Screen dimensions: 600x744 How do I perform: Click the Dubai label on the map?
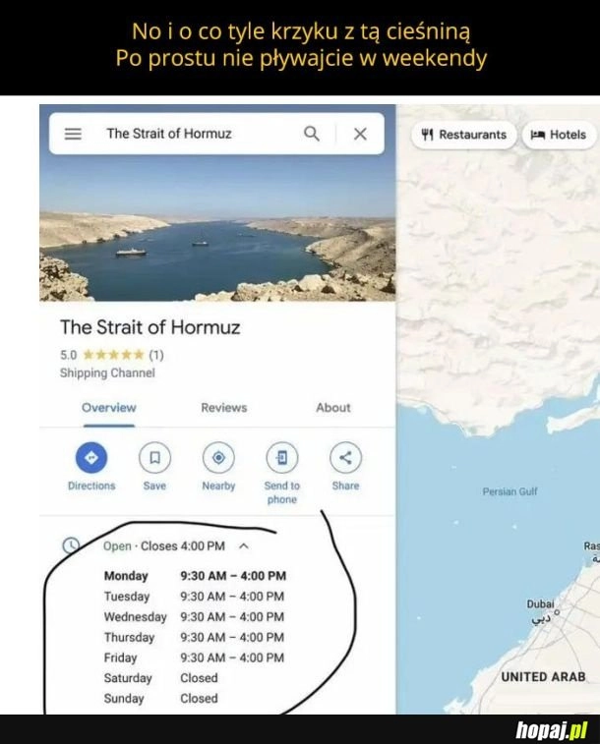pos(540,604)
